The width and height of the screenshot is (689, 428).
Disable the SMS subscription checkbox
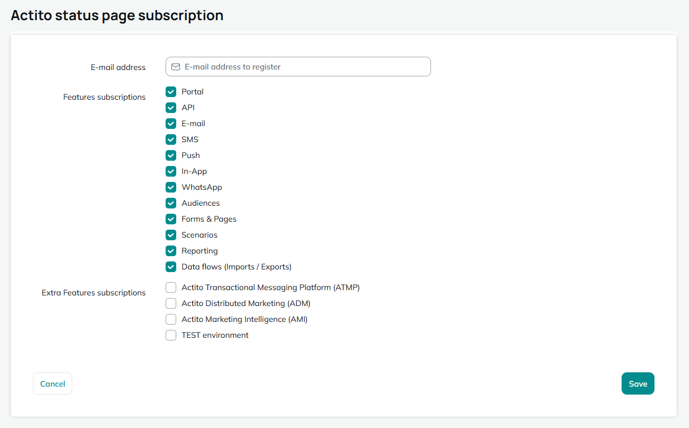click(x=171, y=139)
